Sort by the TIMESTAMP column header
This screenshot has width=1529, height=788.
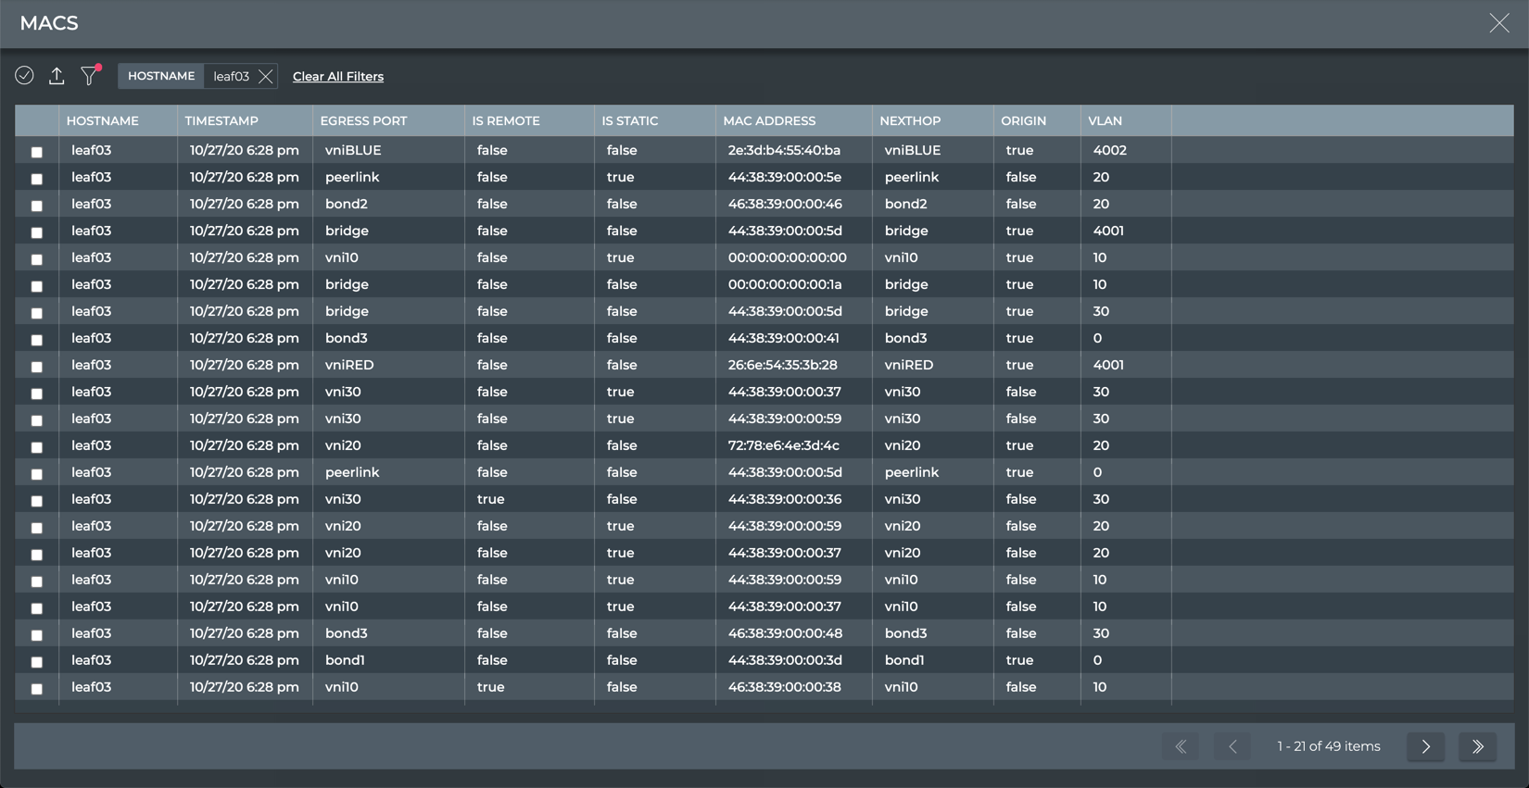click(221, 121)
